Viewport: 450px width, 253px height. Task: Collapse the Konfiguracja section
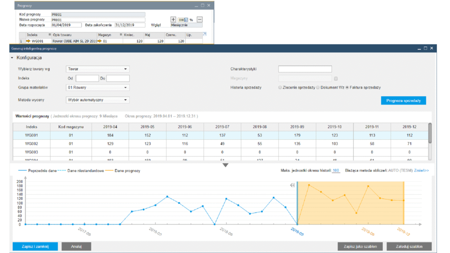click(12, 58)
